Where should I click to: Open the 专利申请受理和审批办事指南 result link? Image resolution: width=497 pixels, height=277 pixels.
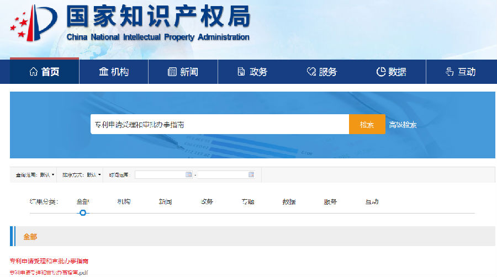point(49,260)
